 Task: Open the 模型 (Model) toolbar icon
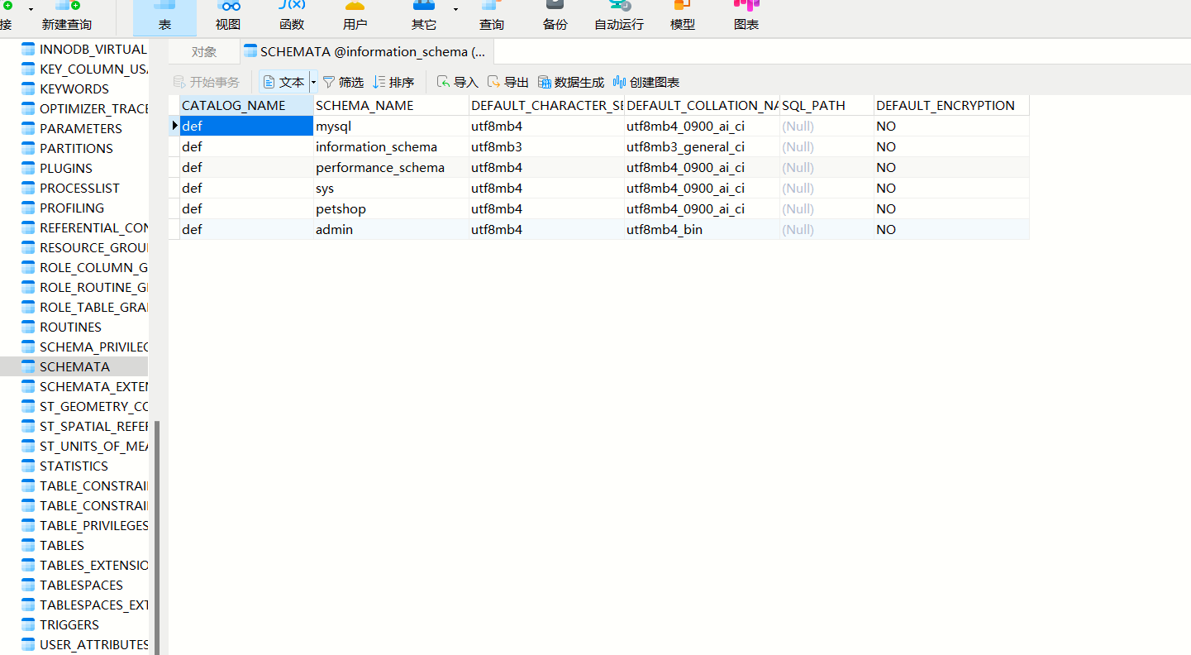tap(683, 16)
